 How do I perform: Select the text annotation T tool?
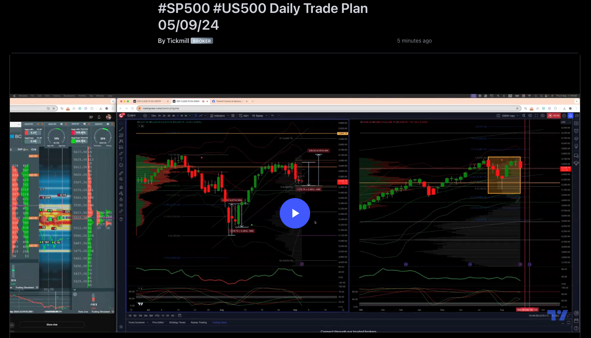tap(121, 159)
